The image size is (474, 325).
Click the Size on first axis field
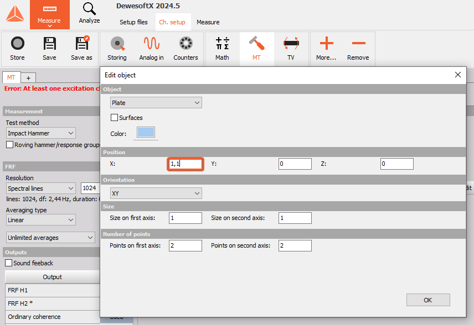pos(186,218)
